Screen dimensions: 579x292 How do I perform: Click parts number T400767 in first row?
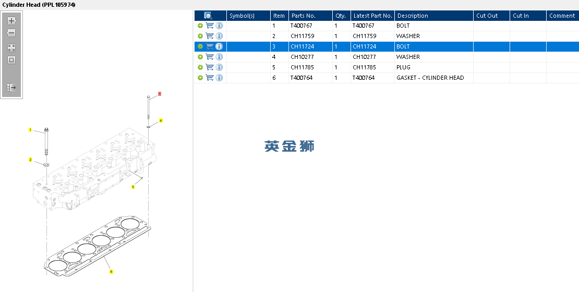(301, 26)
